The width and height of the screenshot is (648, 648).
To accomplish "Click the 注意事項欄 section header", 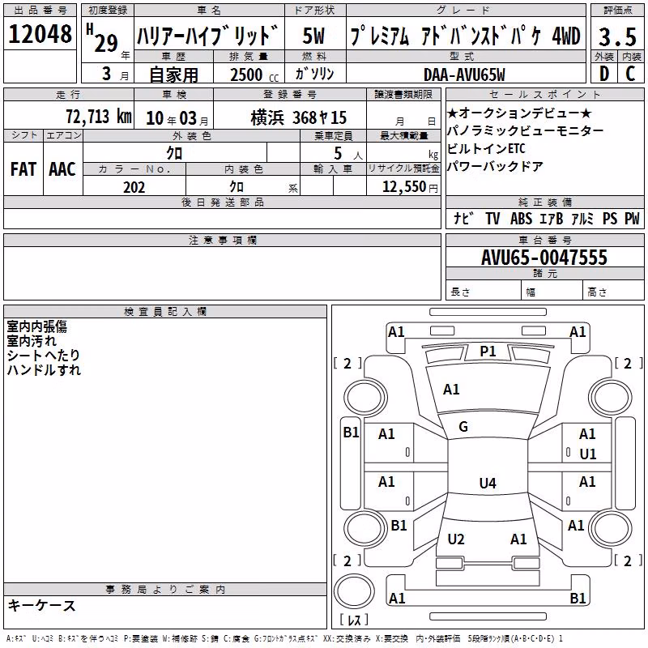I will pyautogui.click(x=222, y=240).
